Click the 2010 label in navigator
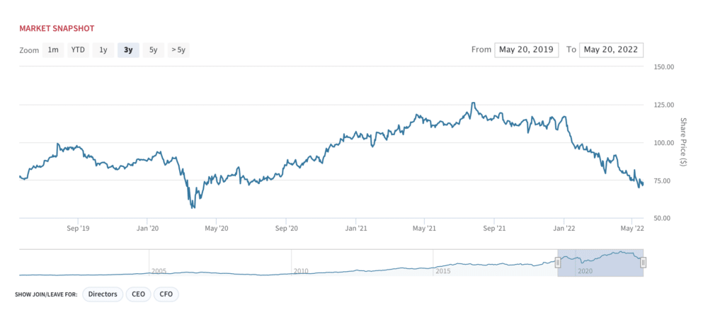The height and width of the screenshot is (310, 725). pos(300,271)
